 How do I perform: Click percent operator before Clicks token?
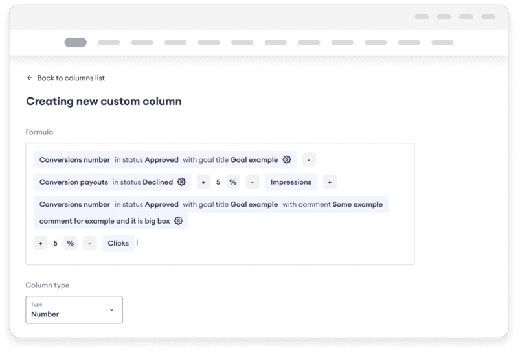(70, 244)
